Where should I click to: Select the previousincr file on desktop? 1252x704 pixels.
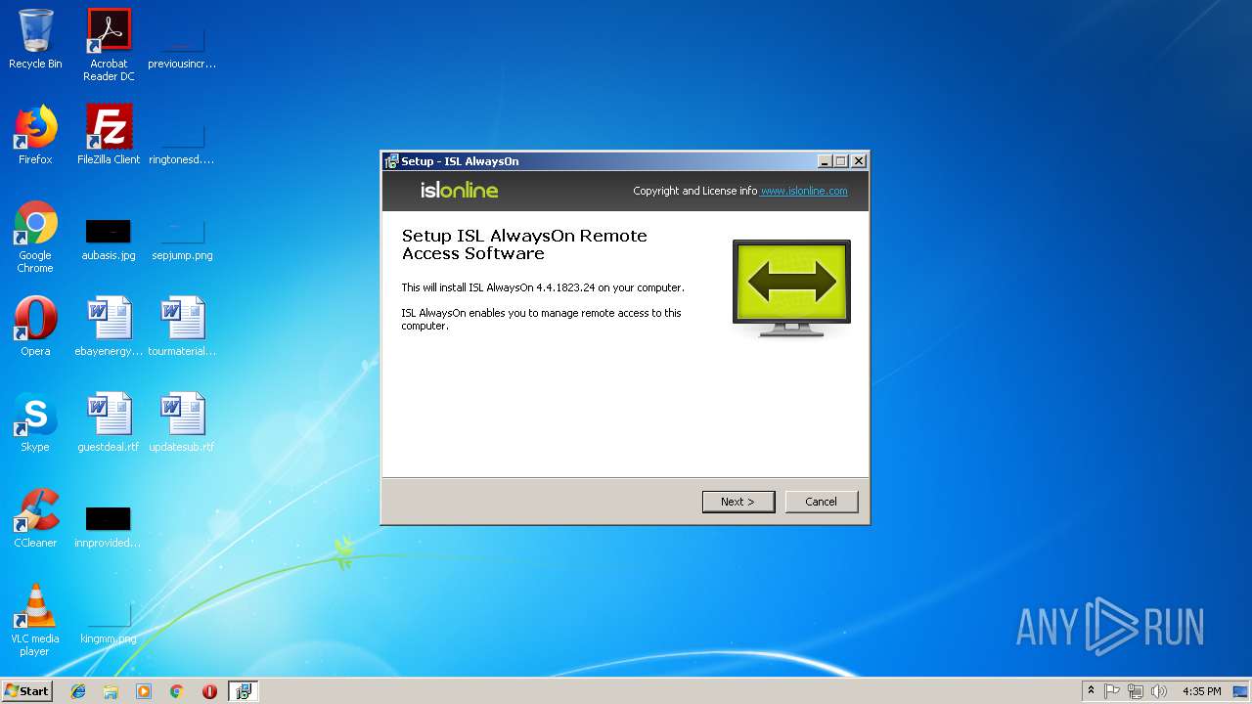pyautogui.click(x=182, y=45)
